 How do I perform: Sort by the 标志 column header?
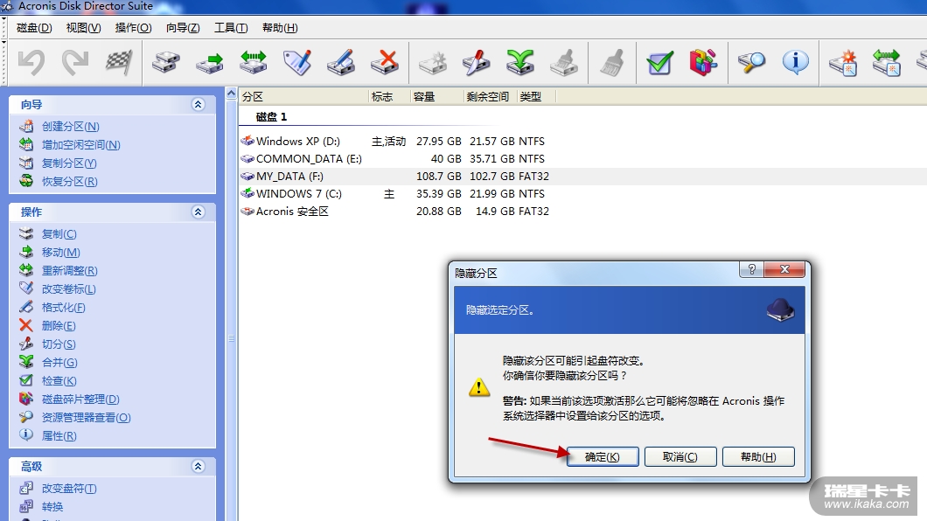(x=389, y=96)
